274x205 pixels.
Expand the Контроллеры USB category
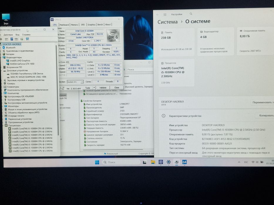pos(2,100)
